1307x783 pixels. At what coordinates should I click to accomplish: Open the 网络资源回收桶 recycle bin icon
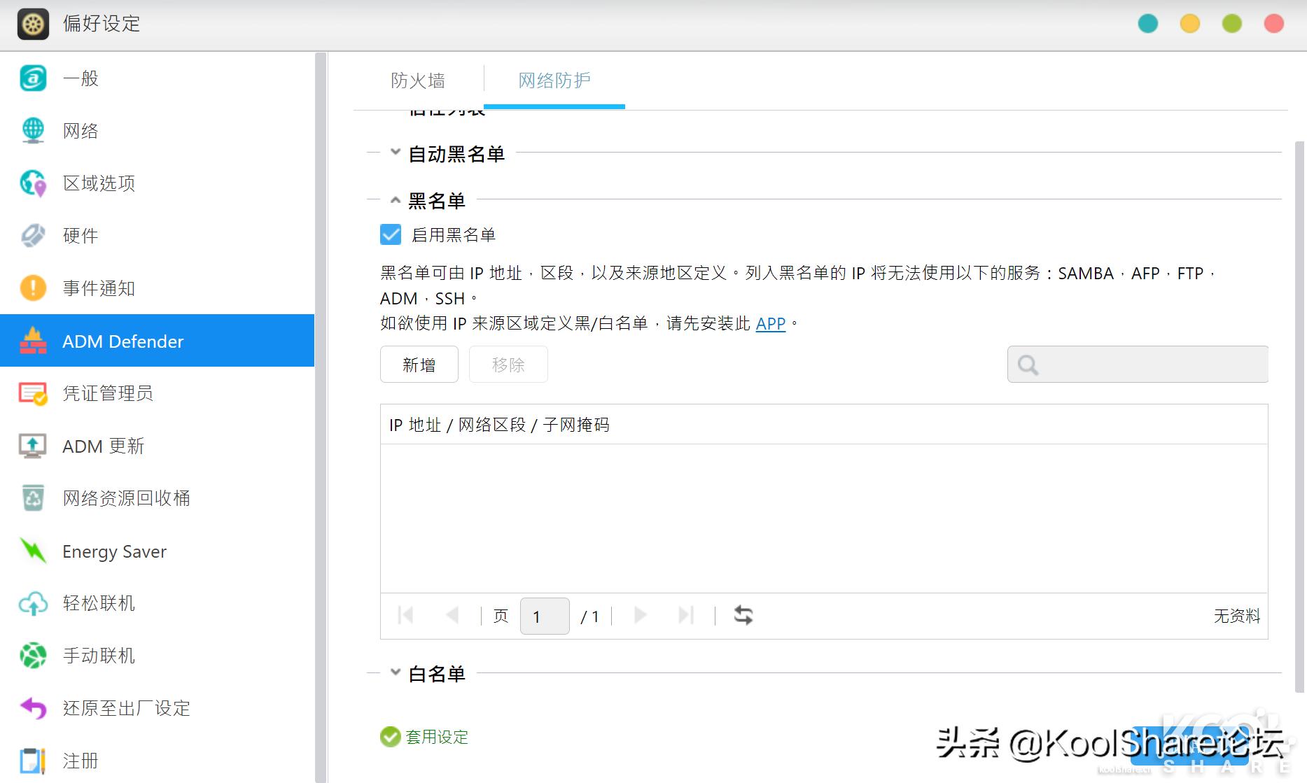pos(32,498)
